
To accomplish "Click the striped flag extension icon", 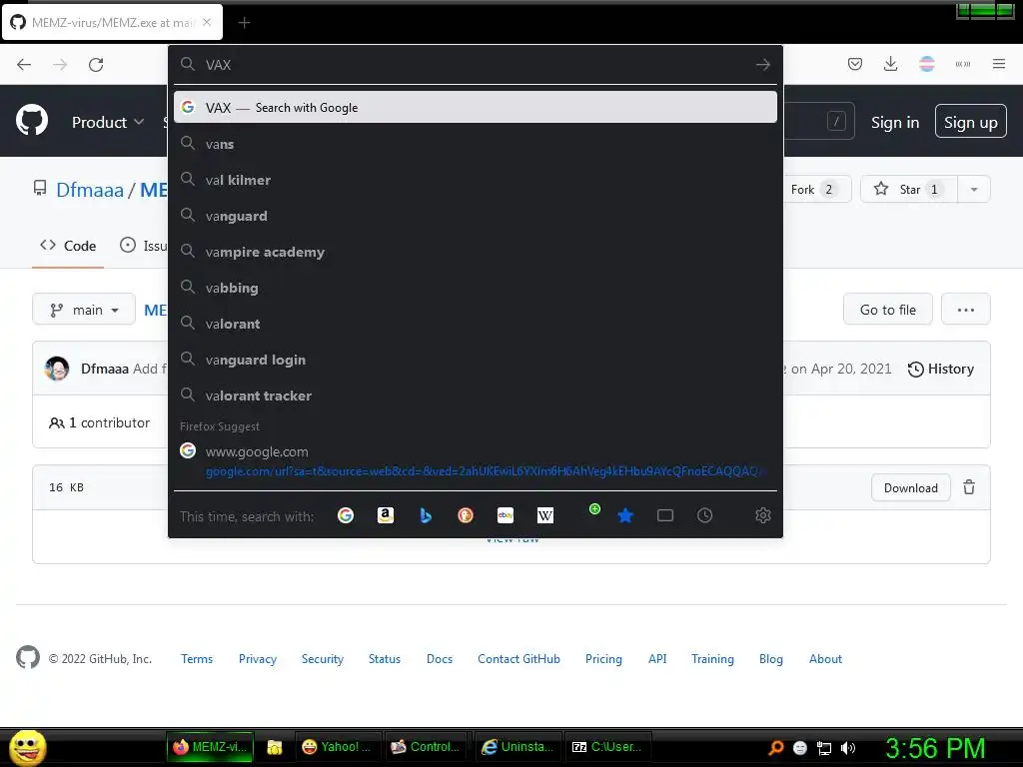I will tap(927, 64).
